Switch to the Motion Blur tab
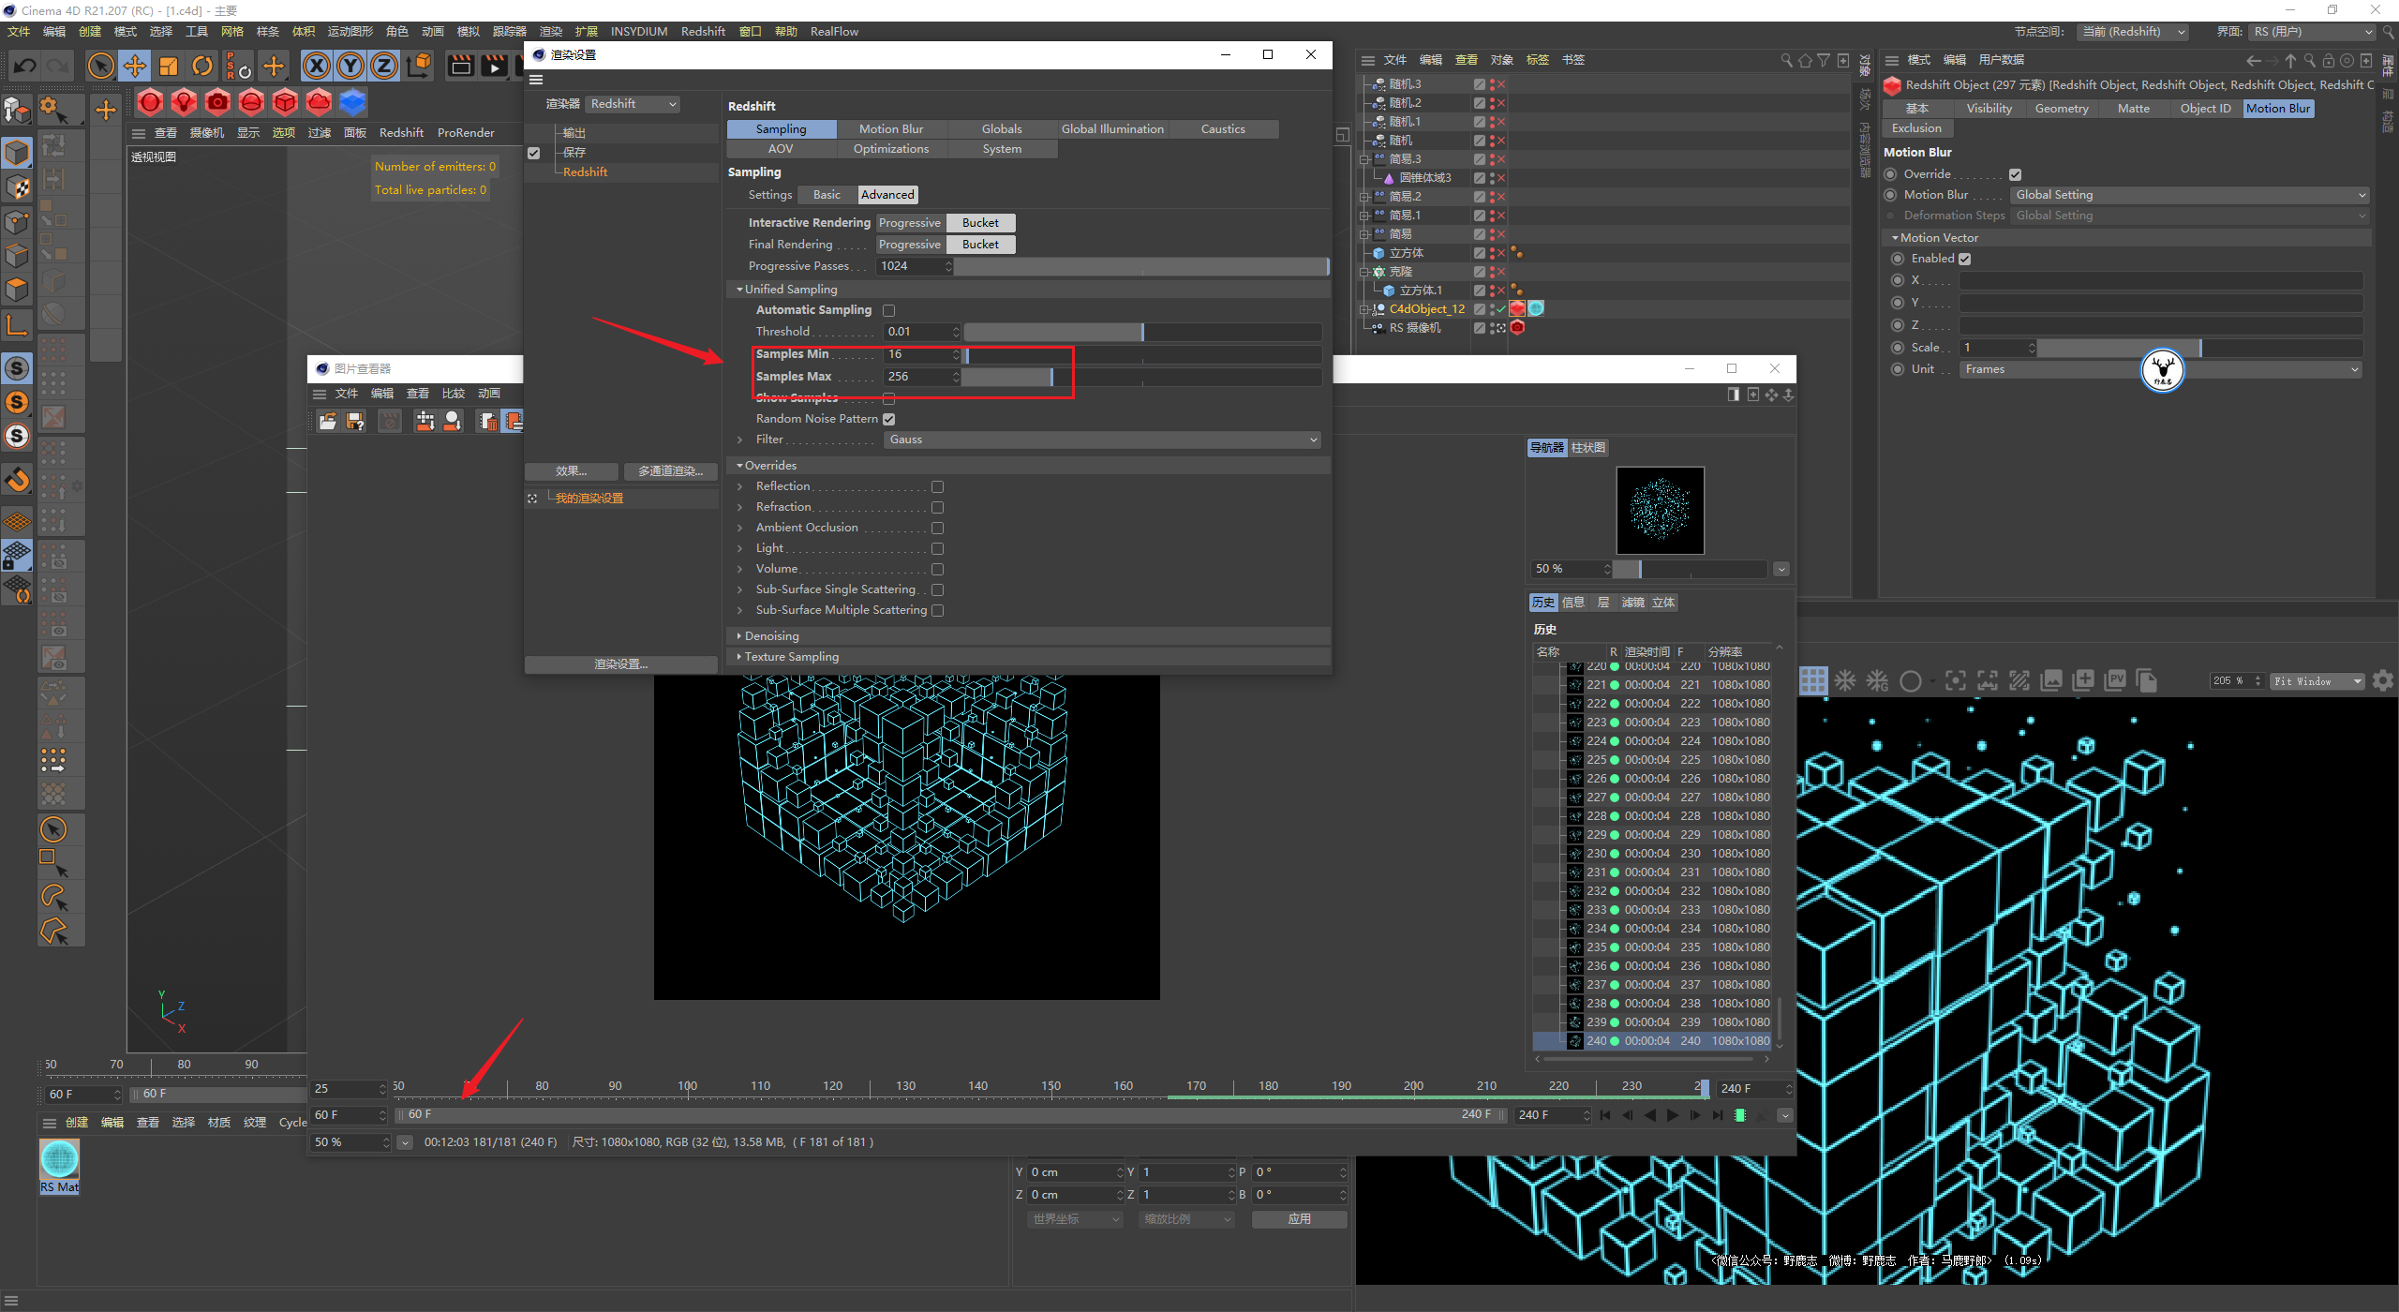2399x1312 pixels. coord(891,128)
